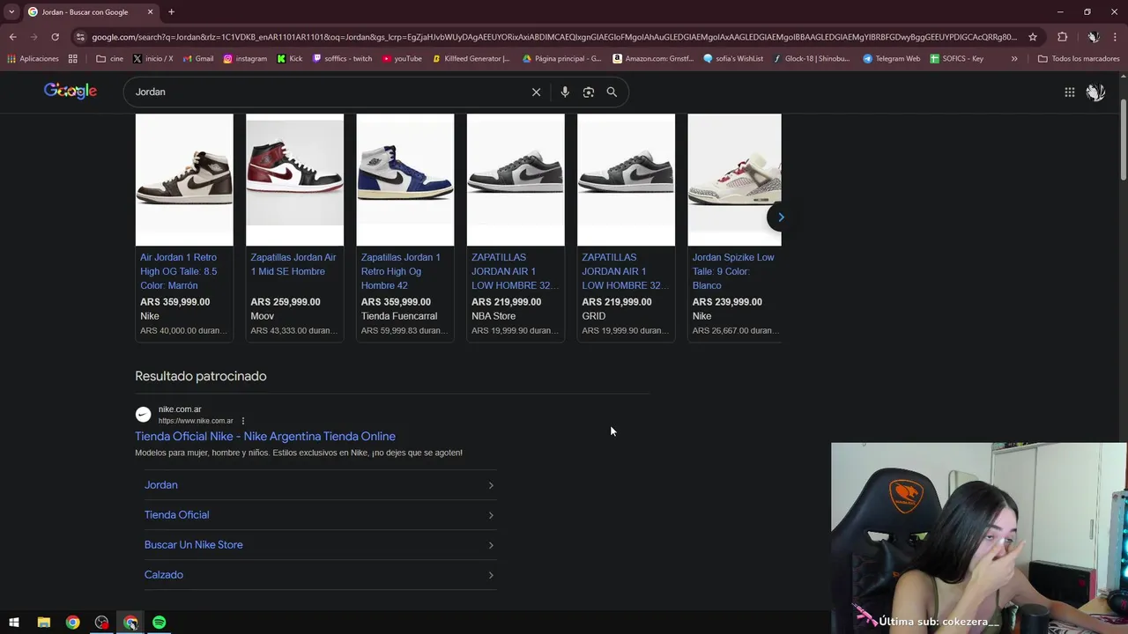Go back to the previous page
The height and width of the screenshot is (634, 1128).
coord(12,37)
